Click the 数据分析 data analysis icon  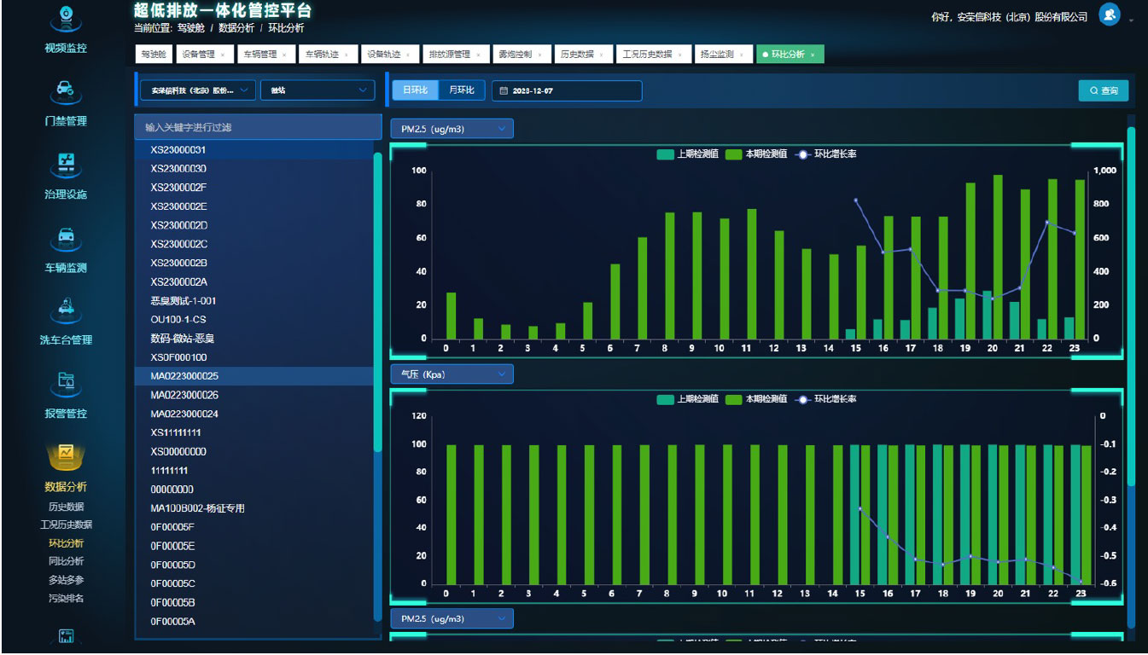pyautogui.click(x=66, y=455)
